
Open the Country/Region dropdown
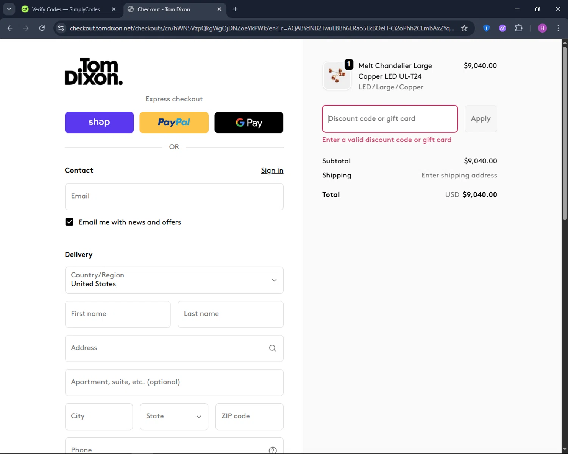coord(174,280)
